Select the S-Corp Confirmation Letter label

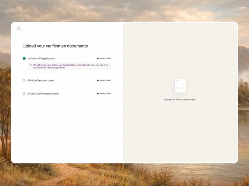(x=43, y=93)
